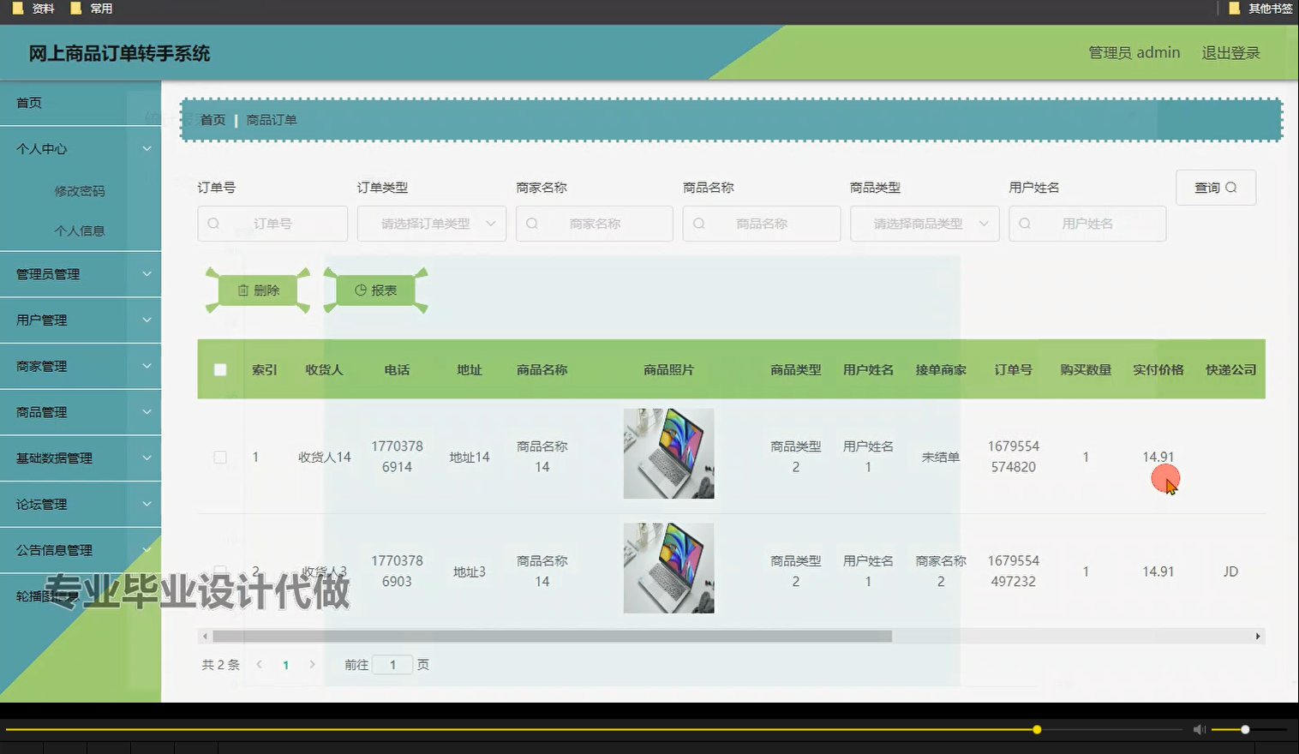Click 退出登录 to log out

click(x=1230, y=52)
